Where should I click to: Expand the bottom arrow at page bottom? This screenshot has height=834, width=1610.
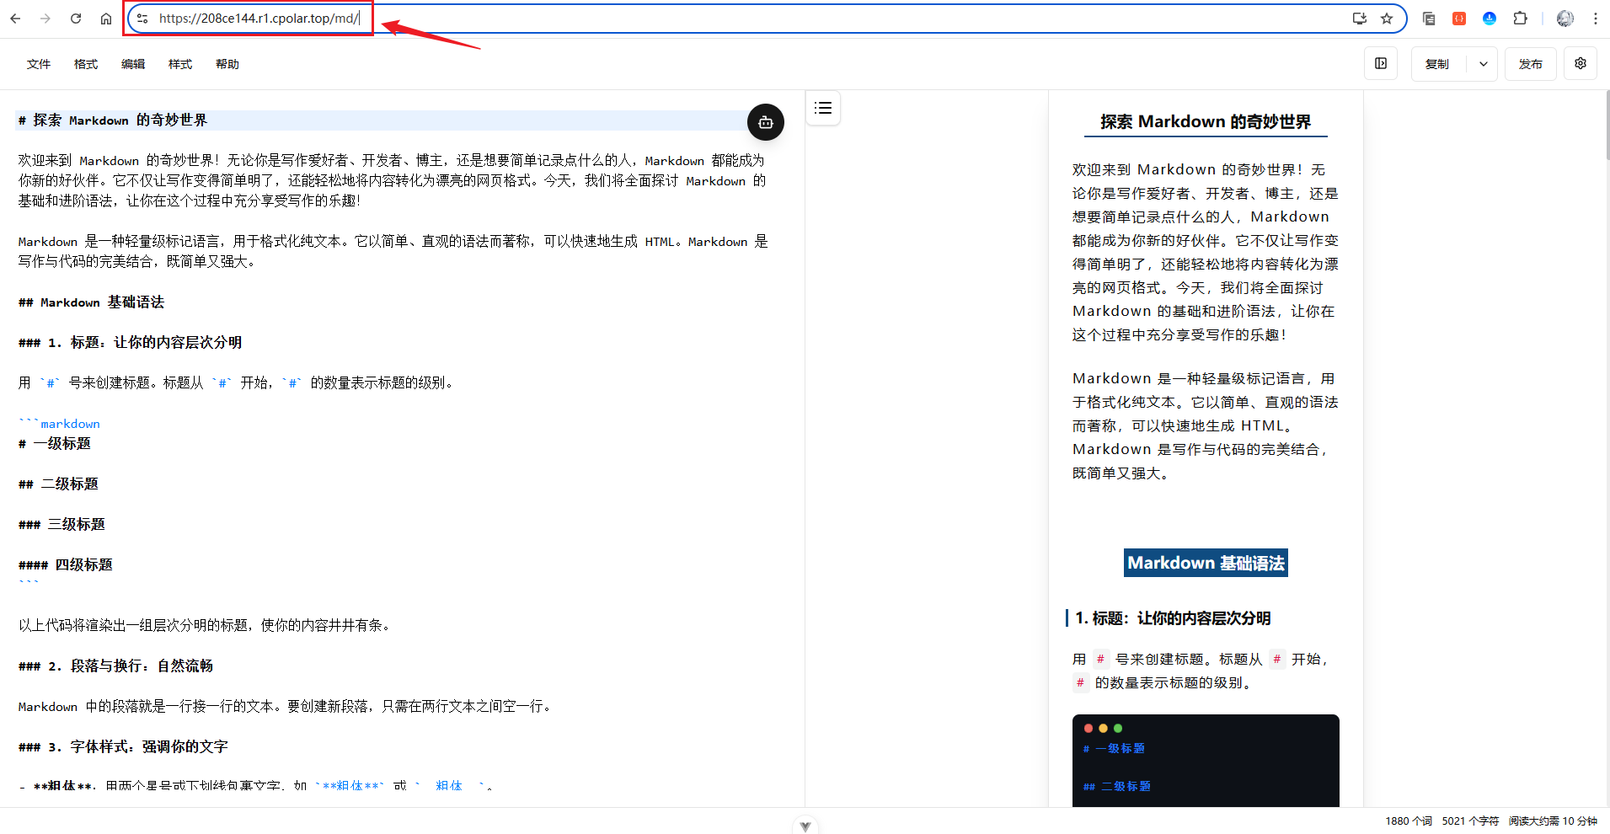[x=805, y=826]
